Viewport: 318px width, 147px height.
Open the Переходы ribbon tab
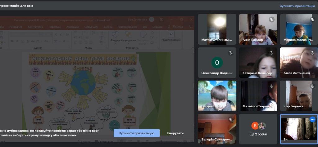pyautogui.click(x=55, y=27)
